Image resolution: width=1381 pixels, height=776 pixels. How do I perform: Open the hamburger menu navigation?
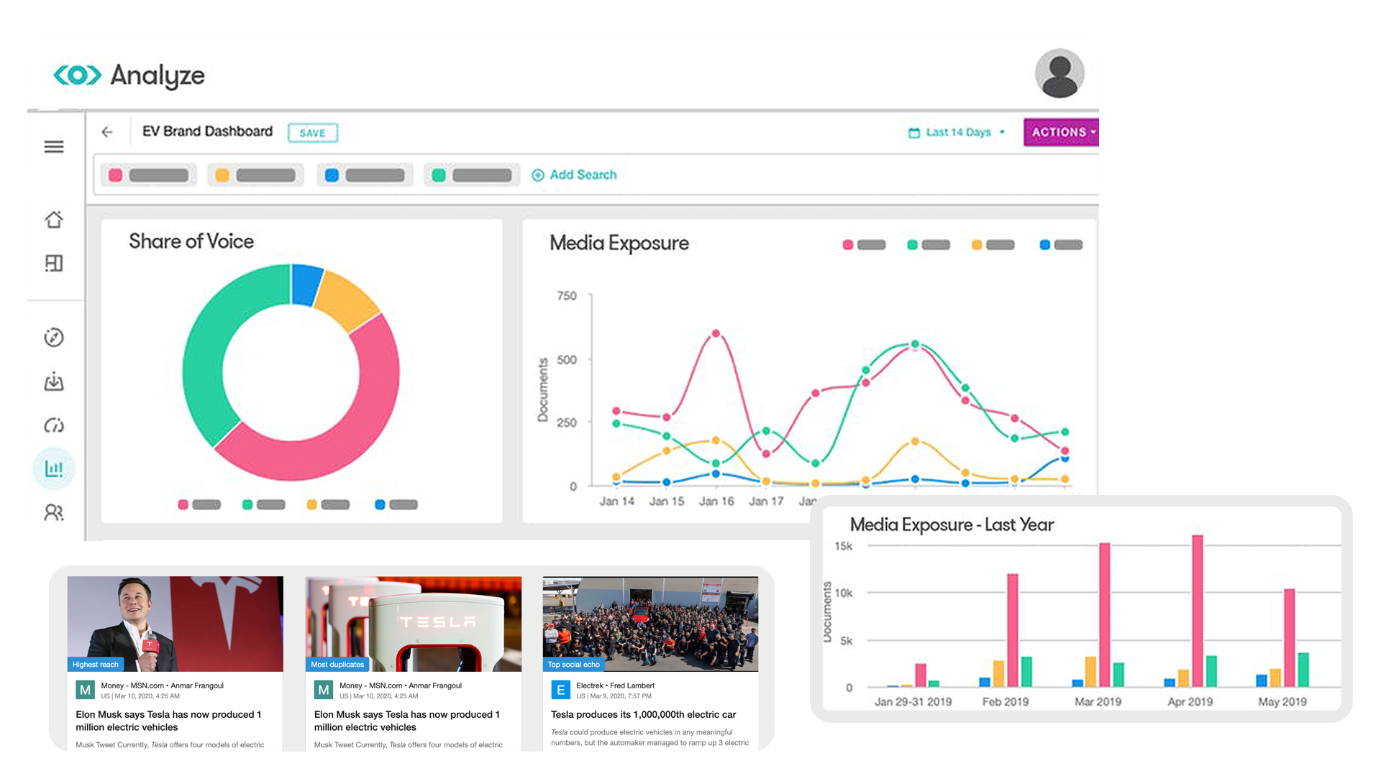[54, 146]
